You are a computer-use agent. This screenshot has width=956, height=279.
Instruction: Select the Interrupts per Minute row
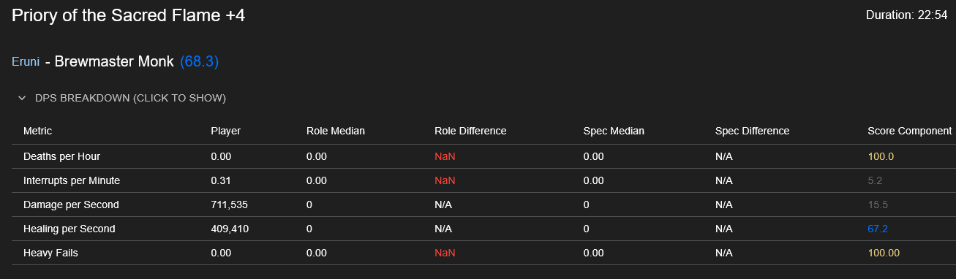(x=483, y=180)
